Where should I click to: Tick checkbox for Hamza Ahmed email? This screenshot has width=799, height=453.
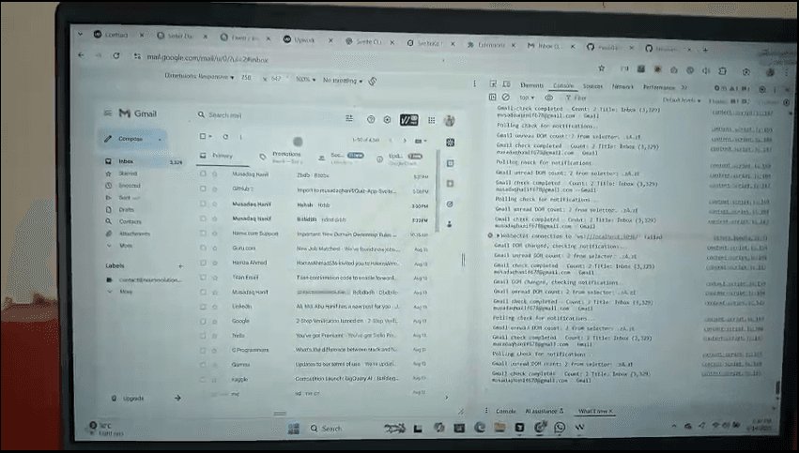[x=203, y=263]
